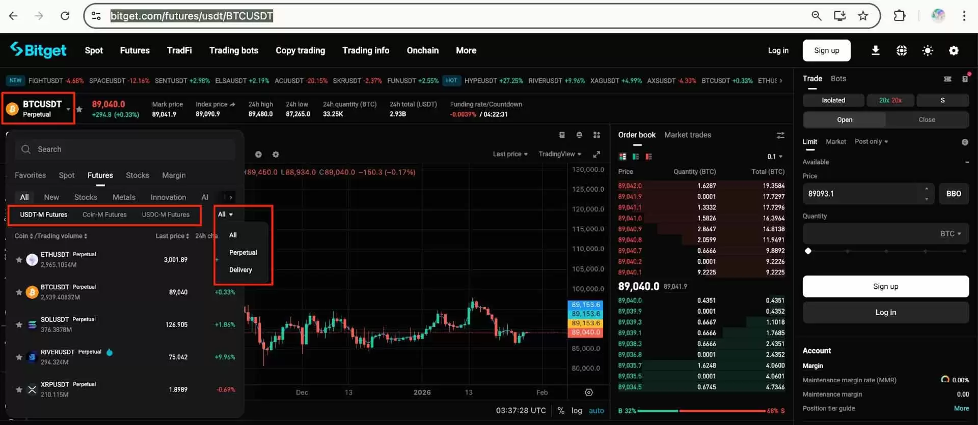Favorite ETHUSDT with its star
978x425 pixels.
point(19,260)
